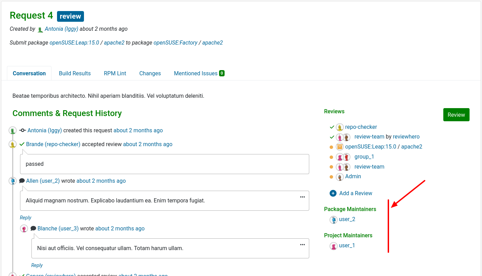Switch to the RPM Lint tab
This screenshot has height=276, width=482.
(x=115, y=73)
